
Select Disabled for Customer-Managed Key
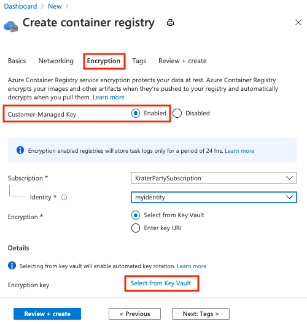177,114
